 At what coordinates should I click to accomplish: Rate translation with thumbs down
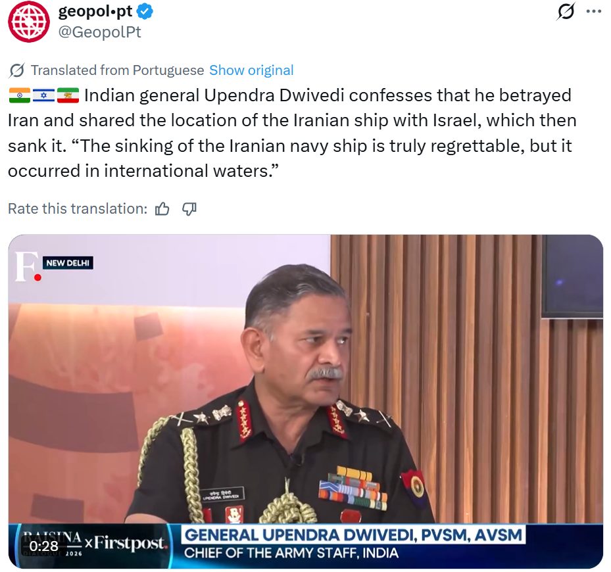point(189,209)
